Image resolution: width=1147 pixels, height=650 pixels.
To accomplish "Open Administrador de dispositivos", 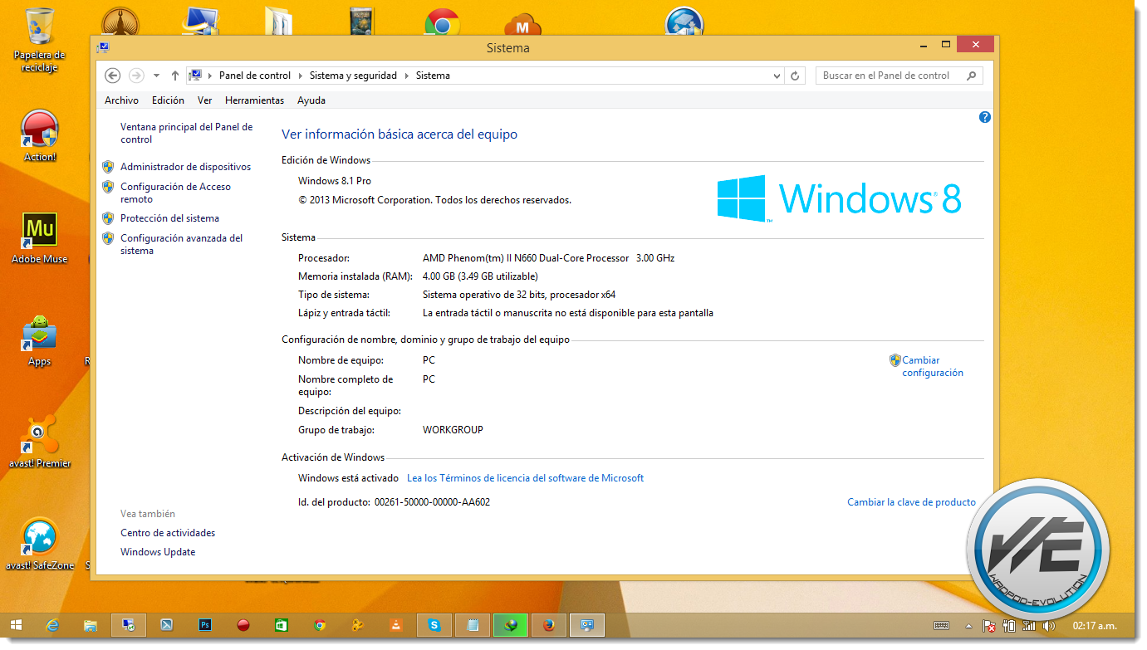I will [x=185, y=167].
